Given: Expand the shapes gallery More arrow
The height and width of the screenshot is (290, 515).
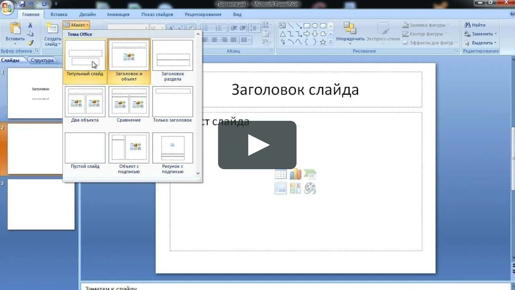Looking at the screenshot, I should pyautogui.click(x=331, y=42).
